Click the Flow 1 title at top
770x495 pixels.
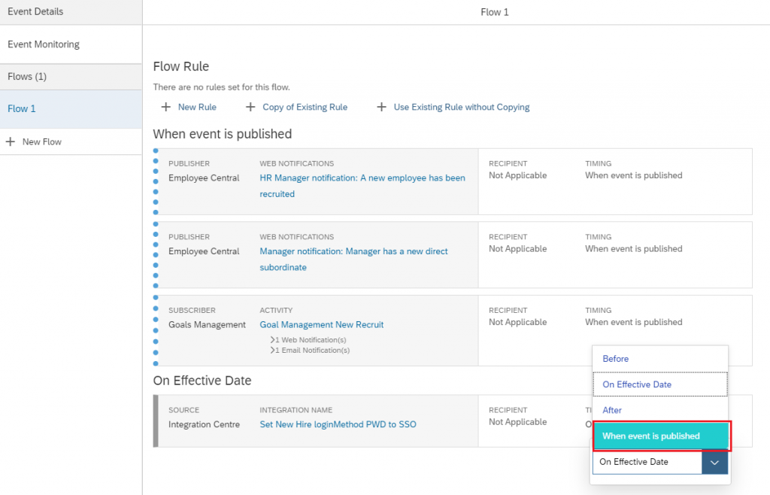pos(495,12)
